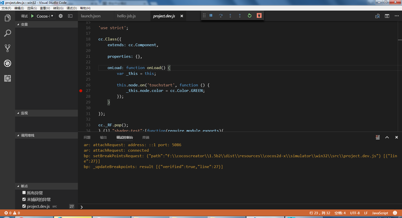402x218 pixels.
Task: Start debugging with green play arrow
Action: click(32, 16)
